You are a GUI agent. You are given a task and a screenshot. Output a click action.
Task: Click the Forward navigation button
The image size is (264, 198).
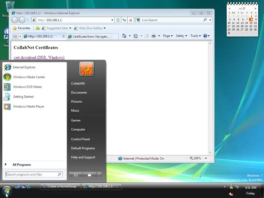point(22,20)
